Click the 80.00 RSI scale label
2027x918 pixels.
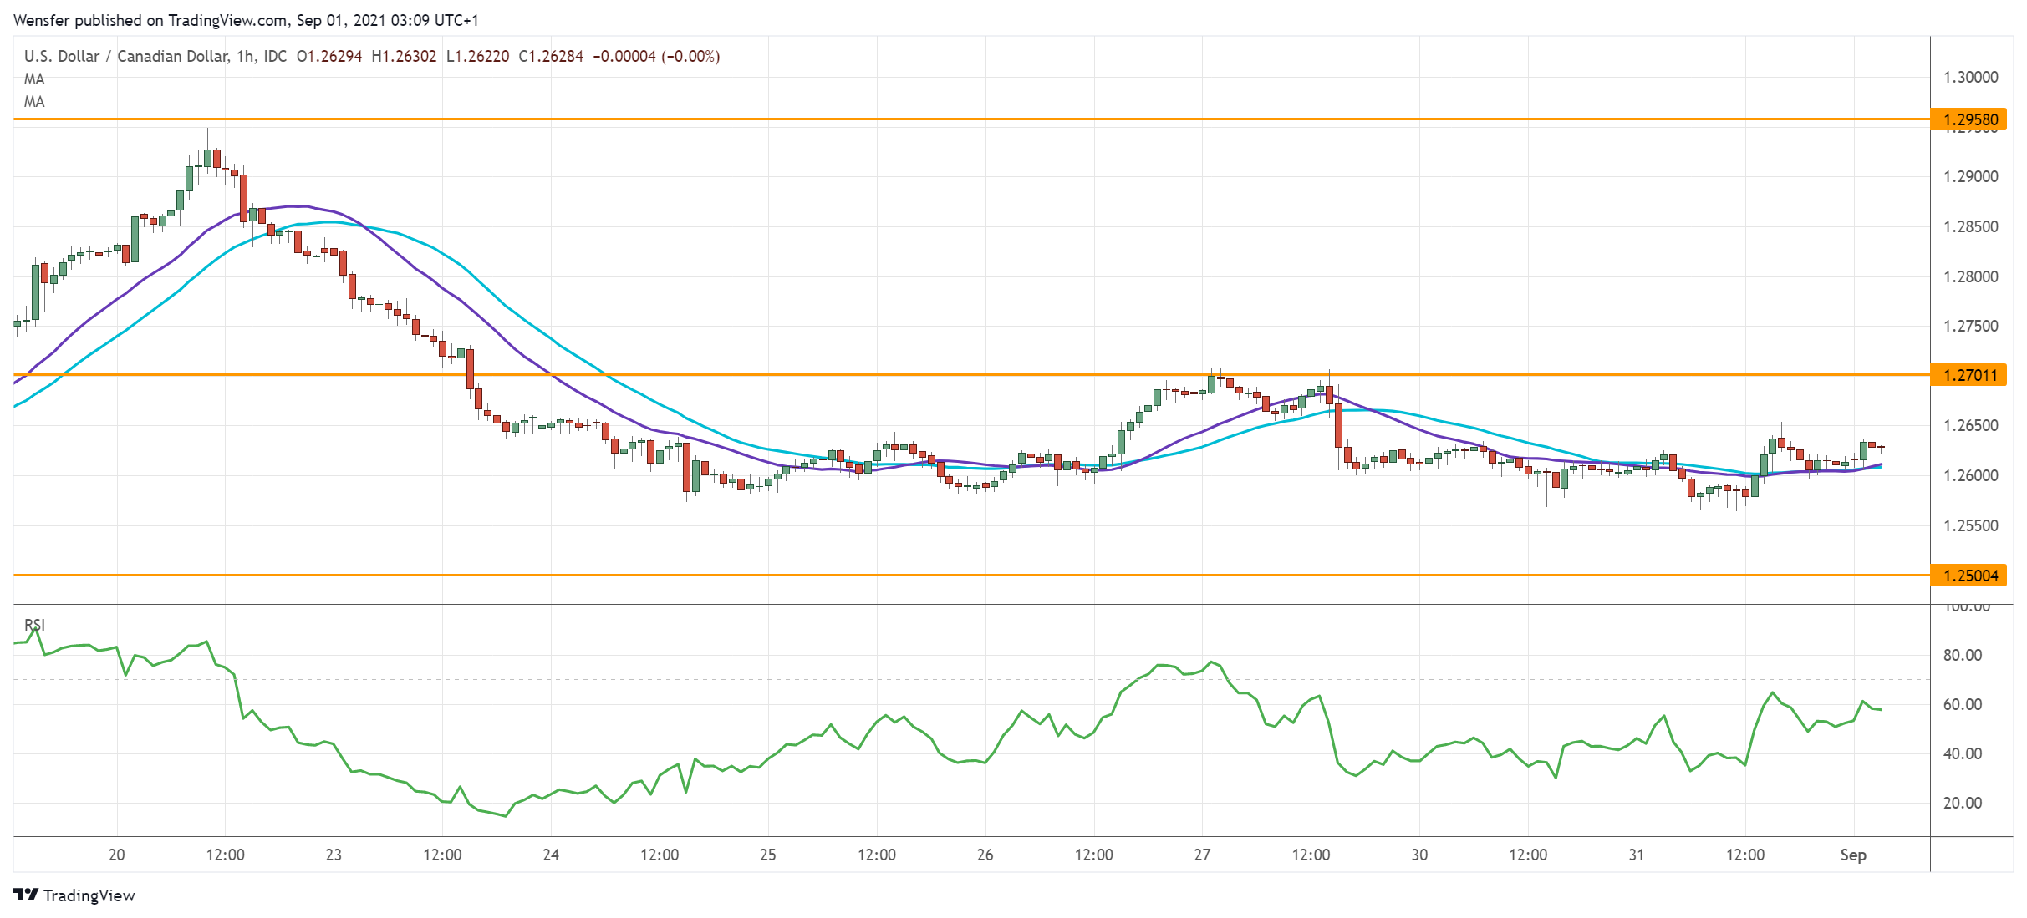(1962, 655)
